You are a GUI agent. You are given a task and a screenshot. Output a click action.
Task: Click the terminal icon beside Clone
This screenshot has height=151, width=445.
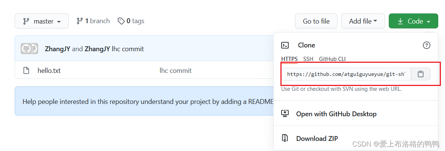coord(285,45)
